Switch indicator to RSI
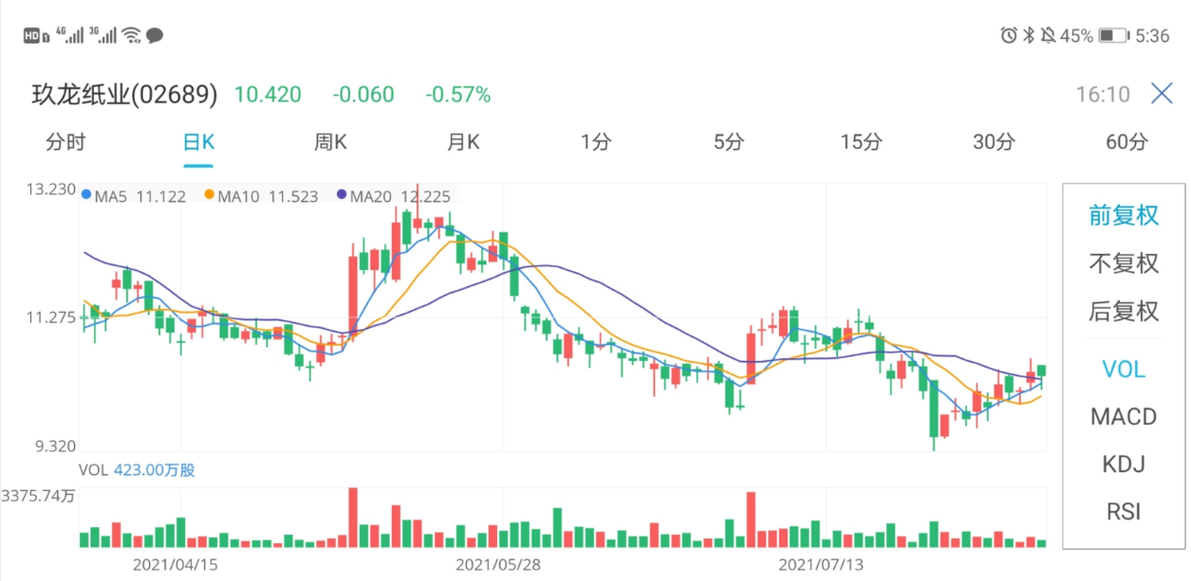The height and width of the screenshot is (581, 1191). pos(1124,512)
